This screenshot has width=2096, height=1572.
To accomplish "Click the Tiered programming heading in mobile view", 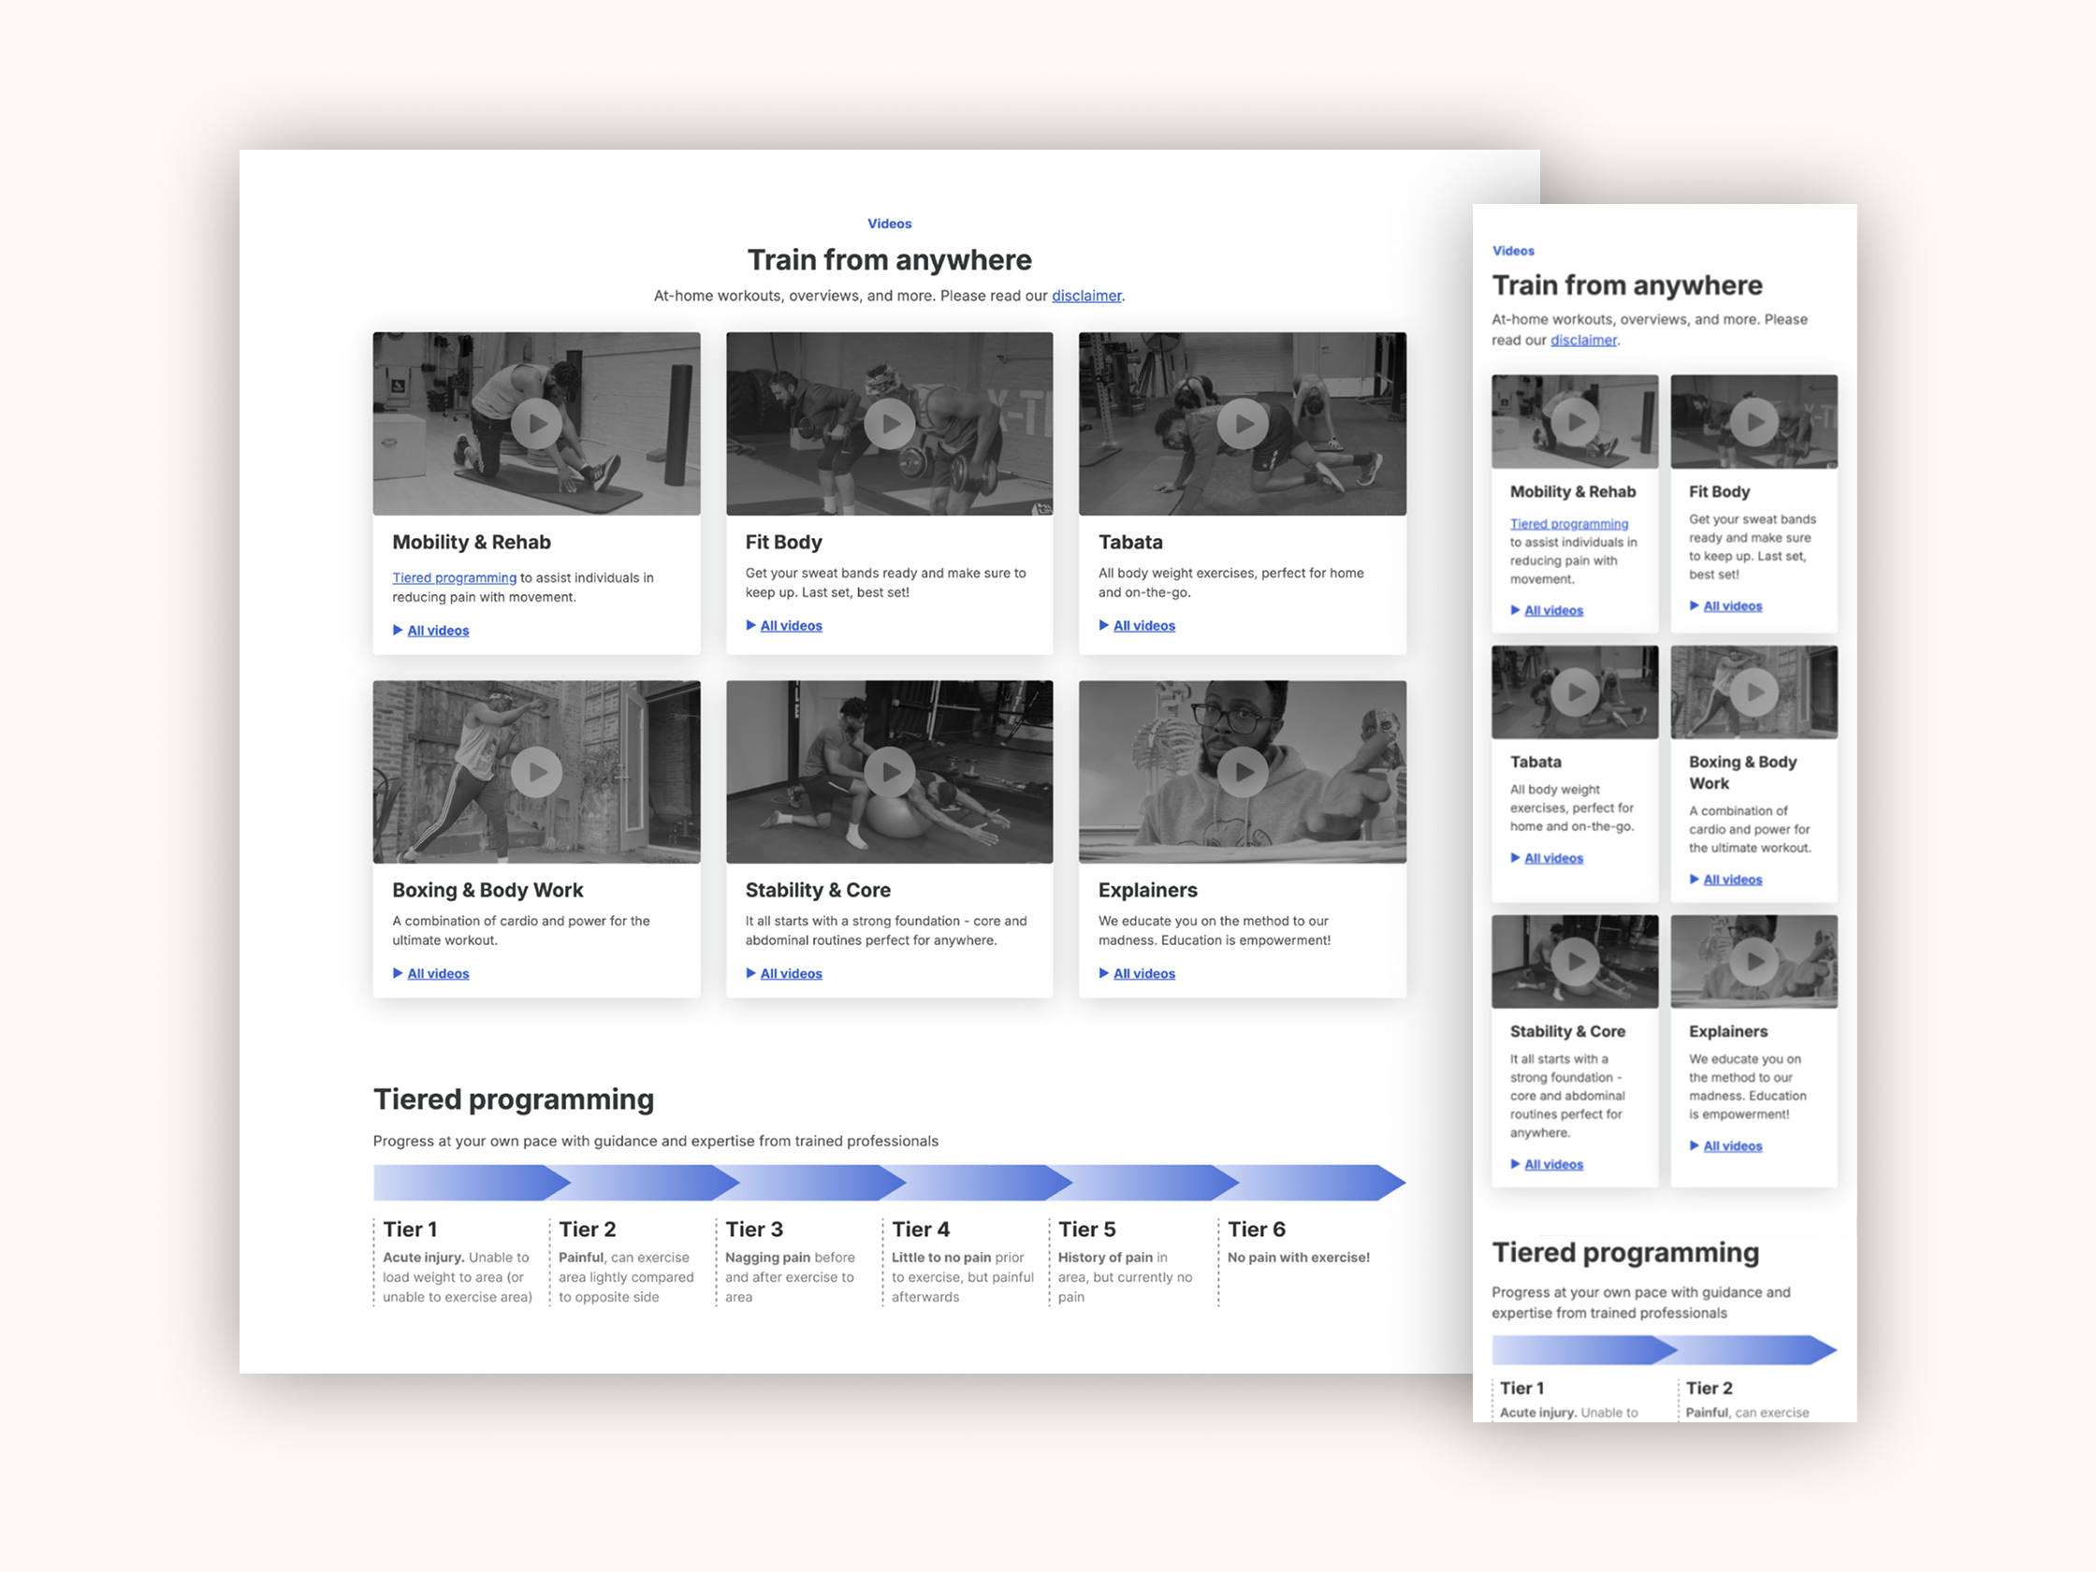I will point(1625,1253).
